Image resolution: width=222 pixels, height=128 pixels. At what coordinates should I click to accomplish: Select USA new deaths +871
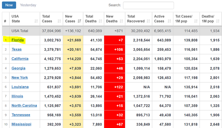click(119, 31)
